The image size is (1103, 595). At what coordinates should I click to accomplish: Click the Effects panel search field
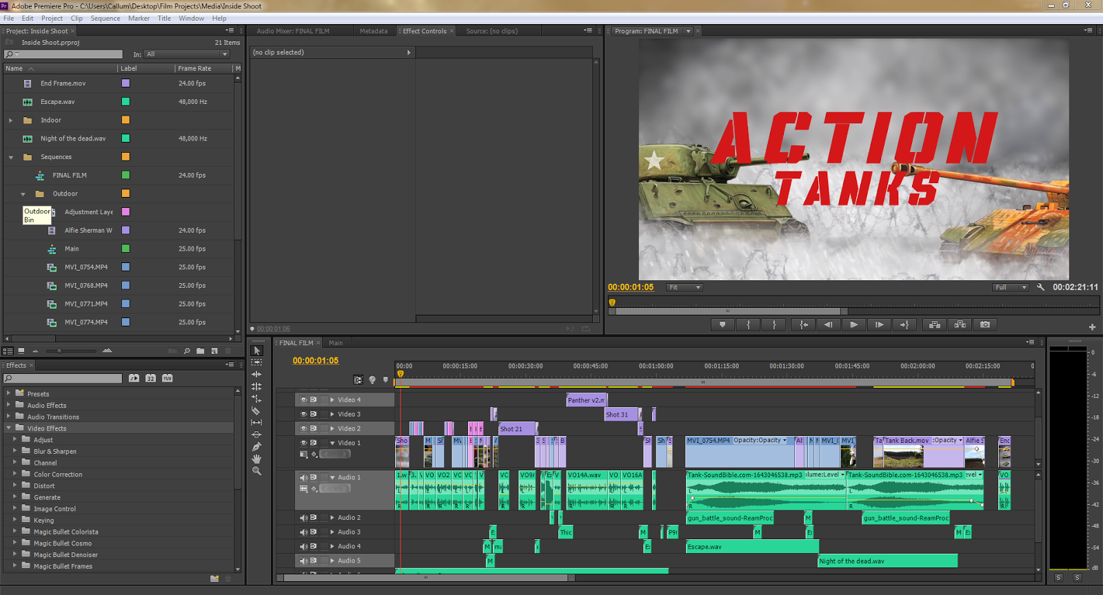point(63,378)
